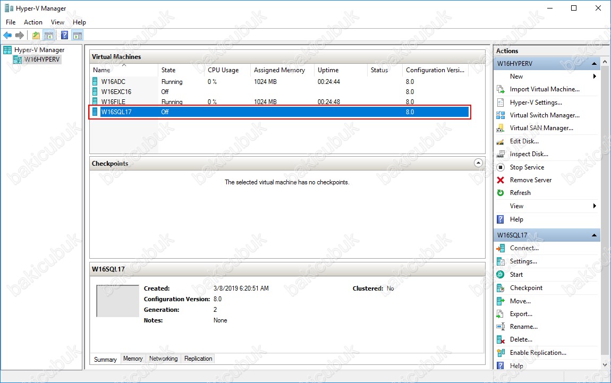Select the Summary tab
The height and width of the screenshot is (383, 611).
105,359
